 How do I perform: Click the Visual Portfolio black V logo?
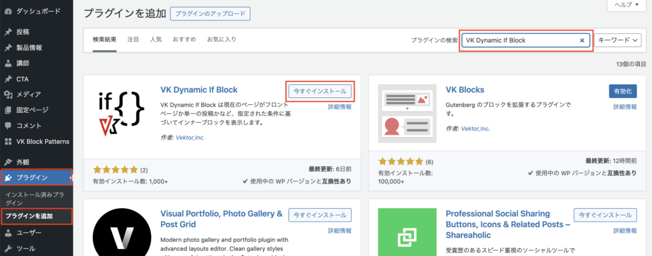122,231
